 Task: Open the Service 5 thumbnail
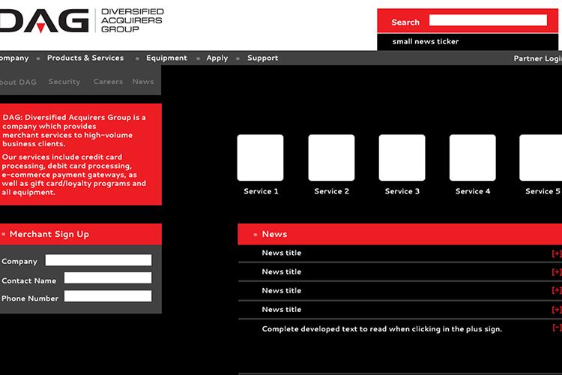pos(540,157)
